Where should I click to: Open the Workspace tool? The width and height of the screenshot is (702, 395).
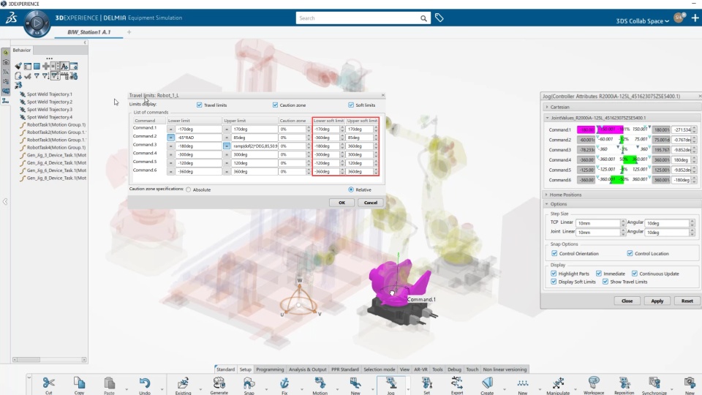(594, 383)
